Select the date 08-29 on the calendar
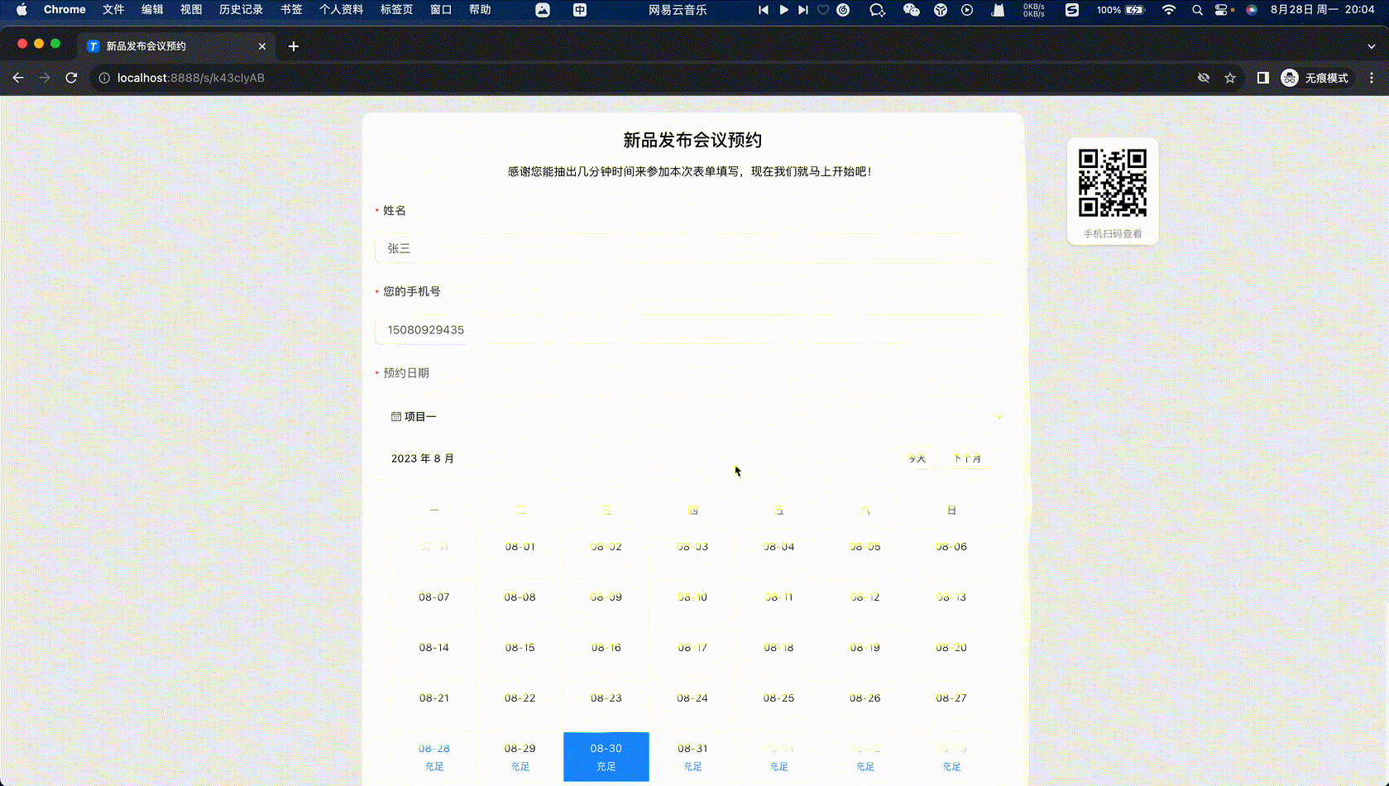Image resolution: width=1389 pixels, height=786 pixels. tap(520, 756)
